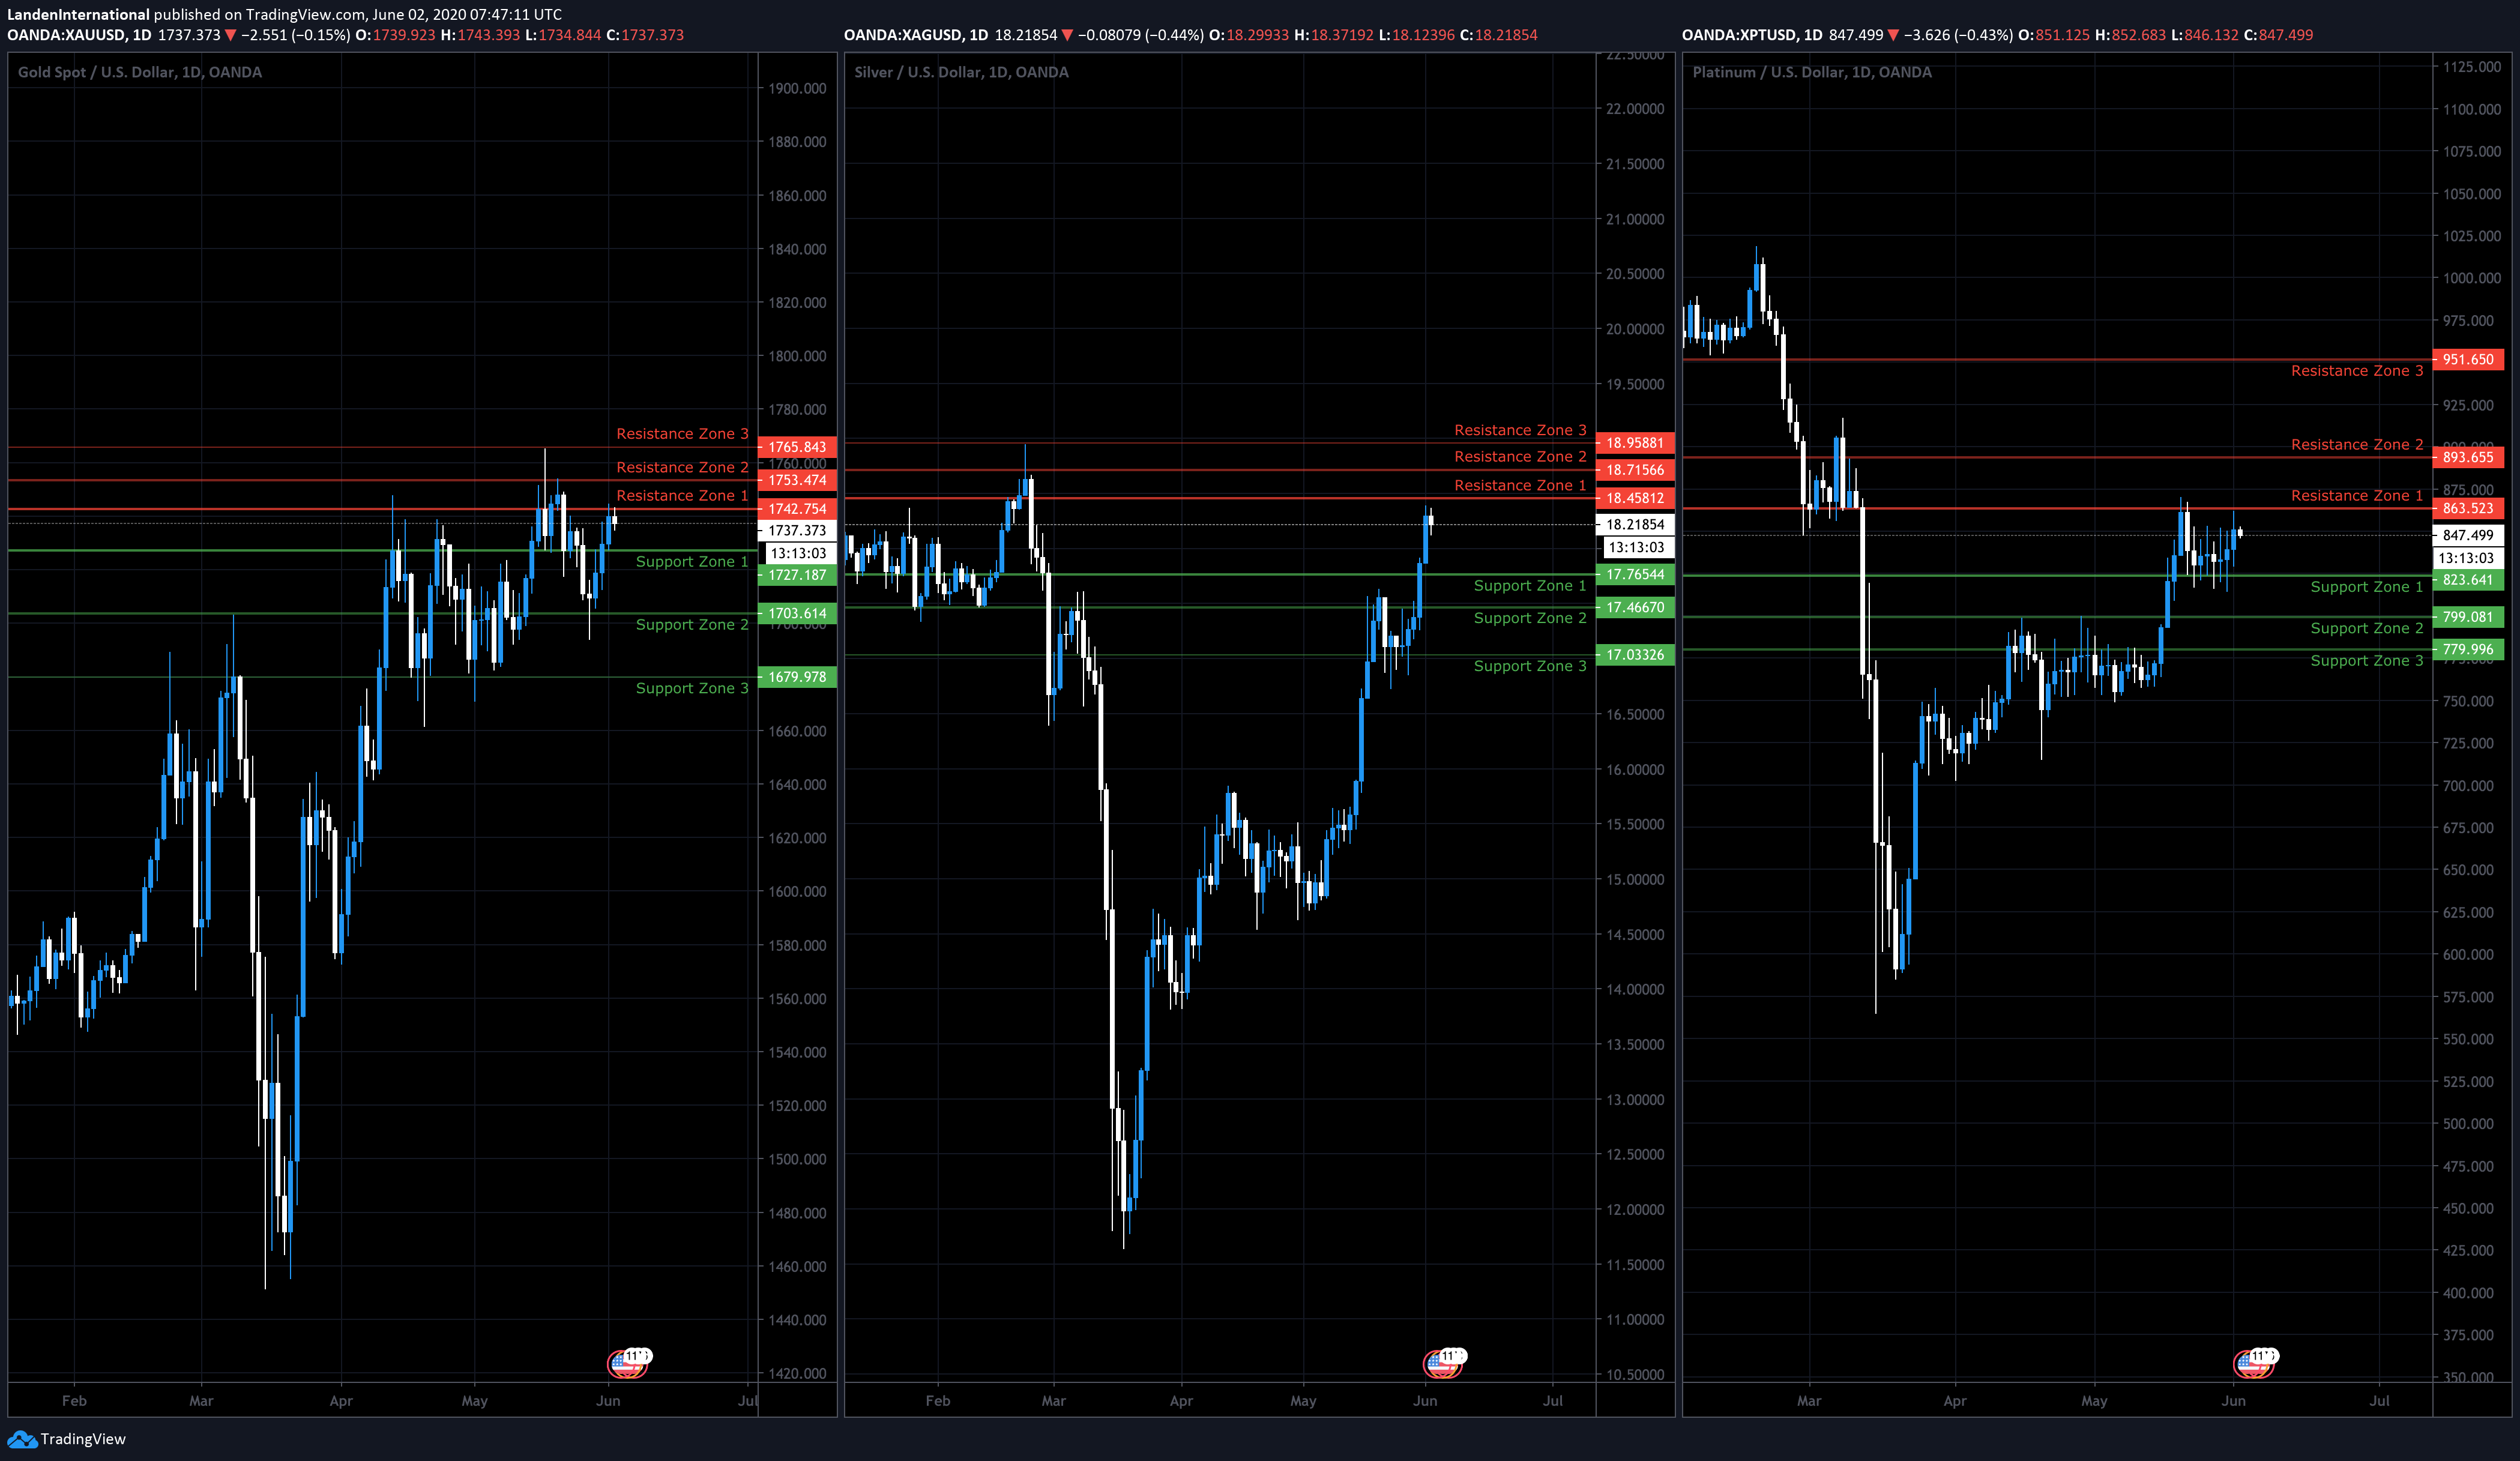This screenshot has width=2520, height=1461.
Task: Click the Platinum 893.655 price tag
Action: [2468, 457]
